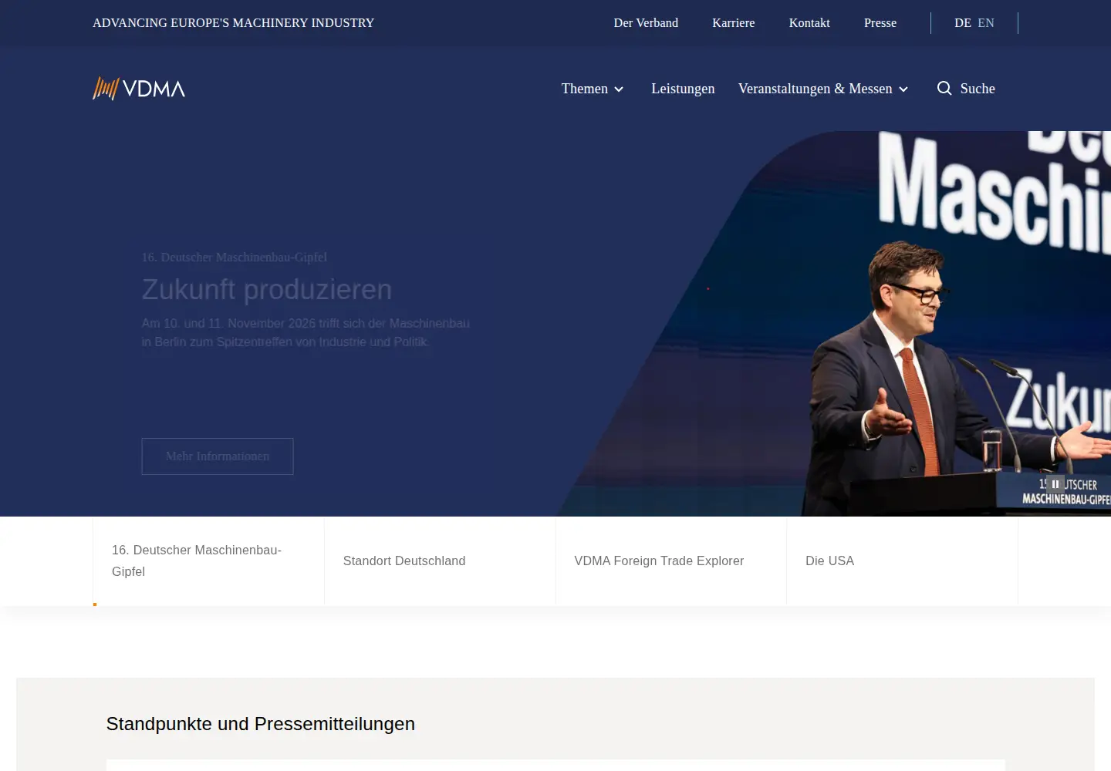Click the Standpunkte und Pressemitteilungen heading

pos(261,724)
